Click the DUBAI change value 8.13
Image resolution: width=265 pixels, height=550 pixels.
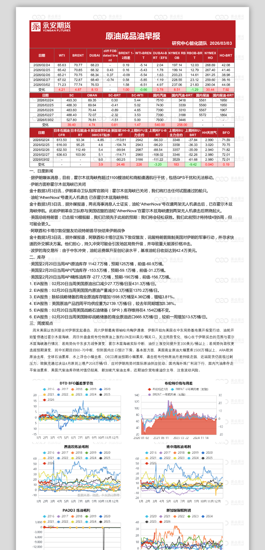click(x=95, y=90)
